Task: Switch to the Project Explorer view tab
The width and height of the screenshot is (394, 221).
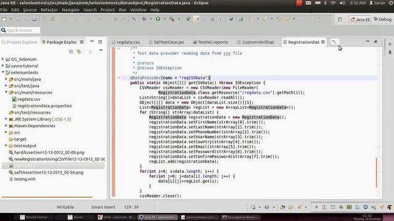Action: (20, 42)
